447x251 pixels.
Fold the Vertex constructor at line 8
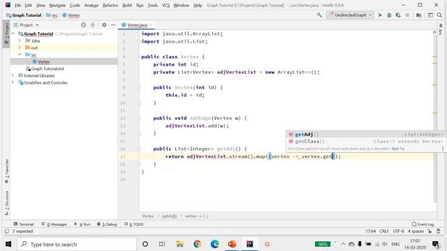[140, 88]
